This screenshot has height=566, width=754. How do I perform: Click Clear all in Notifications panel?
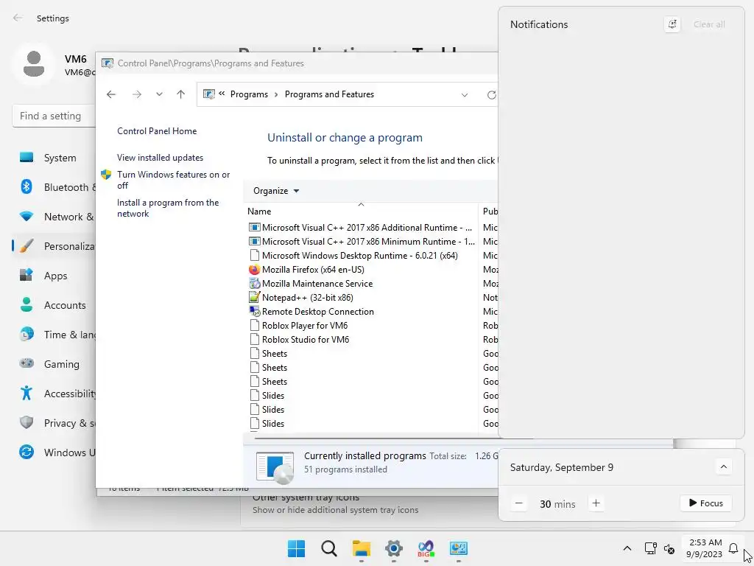click(x=709, y=24)
